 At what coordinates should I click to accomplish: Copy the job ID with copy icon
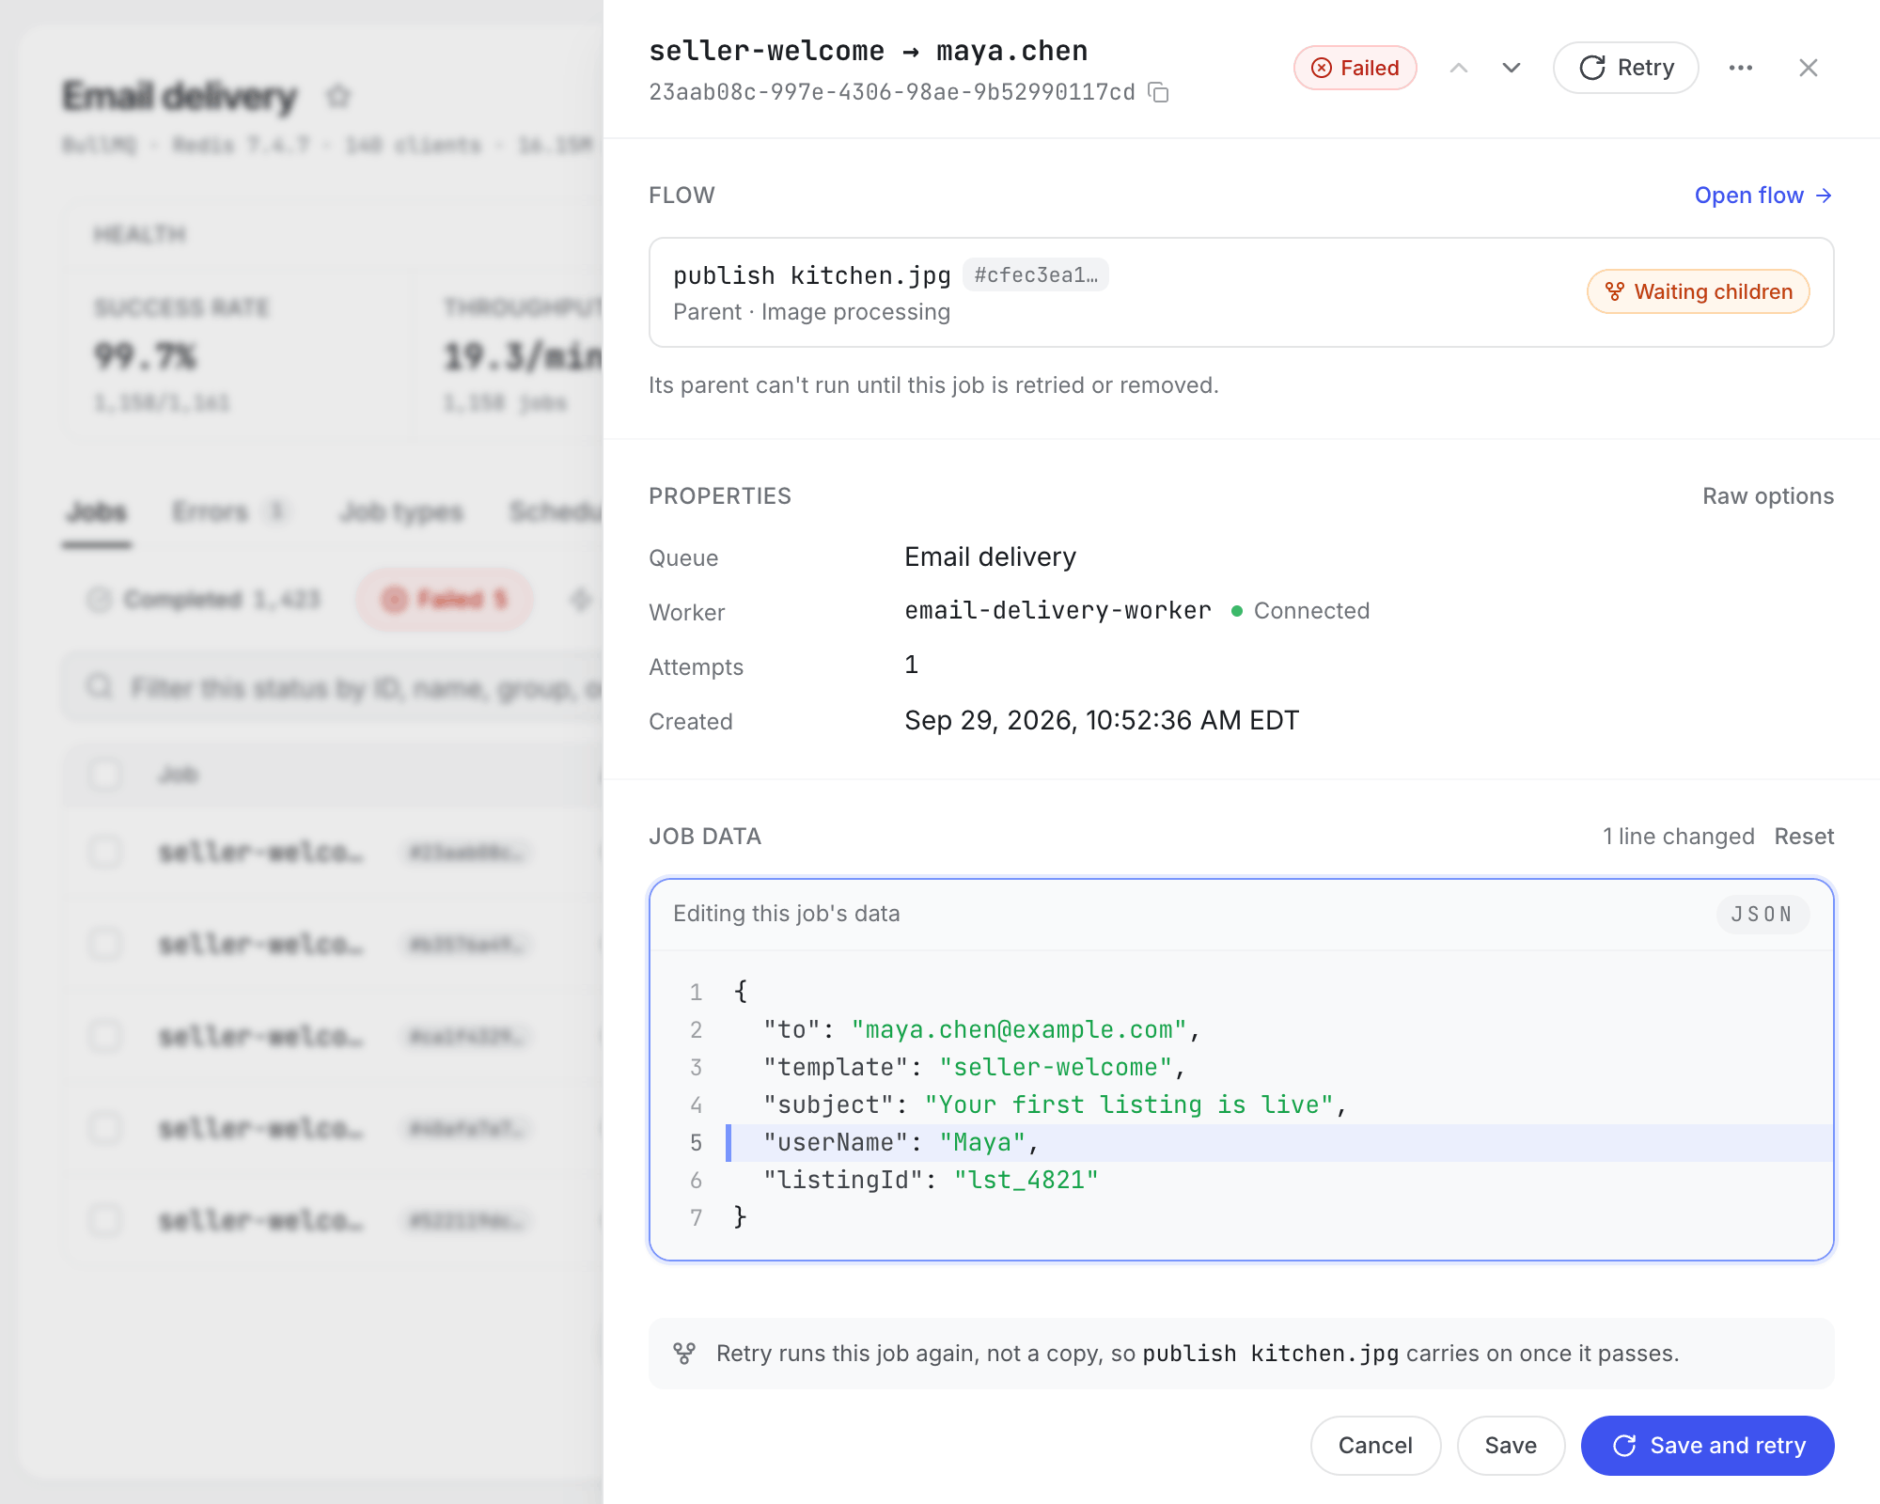pyautogui.click(x=1159, y=92)
